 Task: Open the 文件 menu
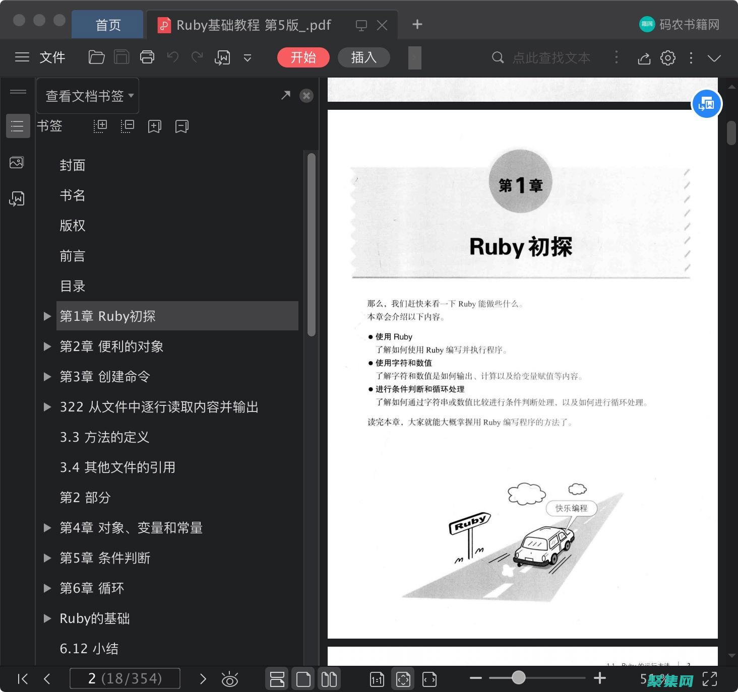click(52, 57)
